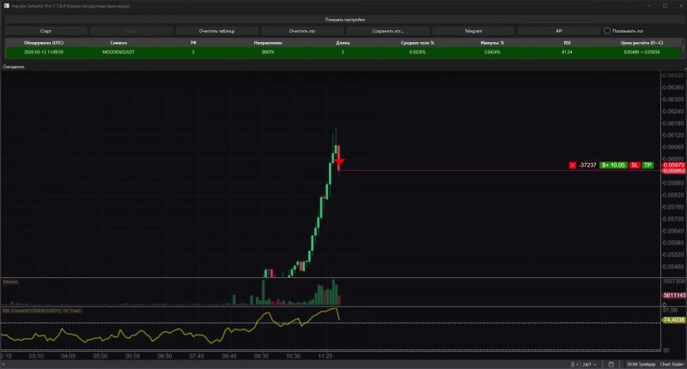
Task: Cancel the order with red X icon
Action: (x=572, y=165)
